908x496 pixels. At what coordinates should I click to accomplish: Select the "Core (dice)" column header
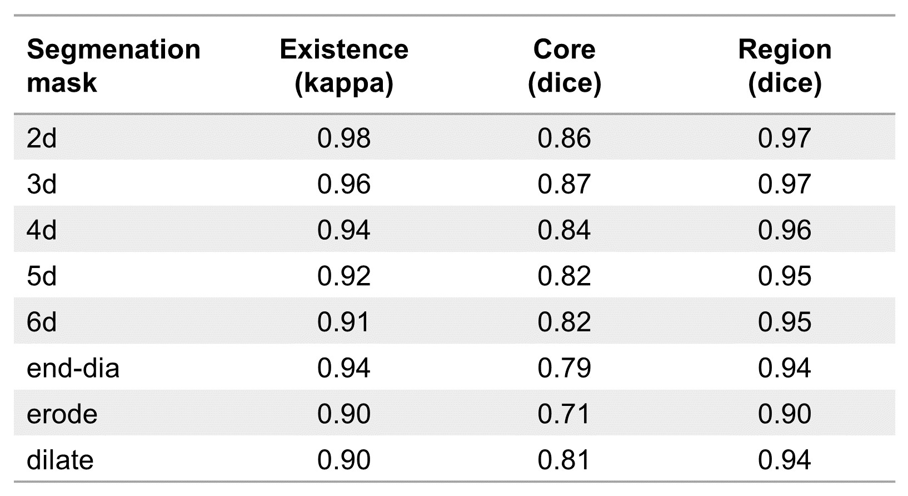click(x=564, y=66)
